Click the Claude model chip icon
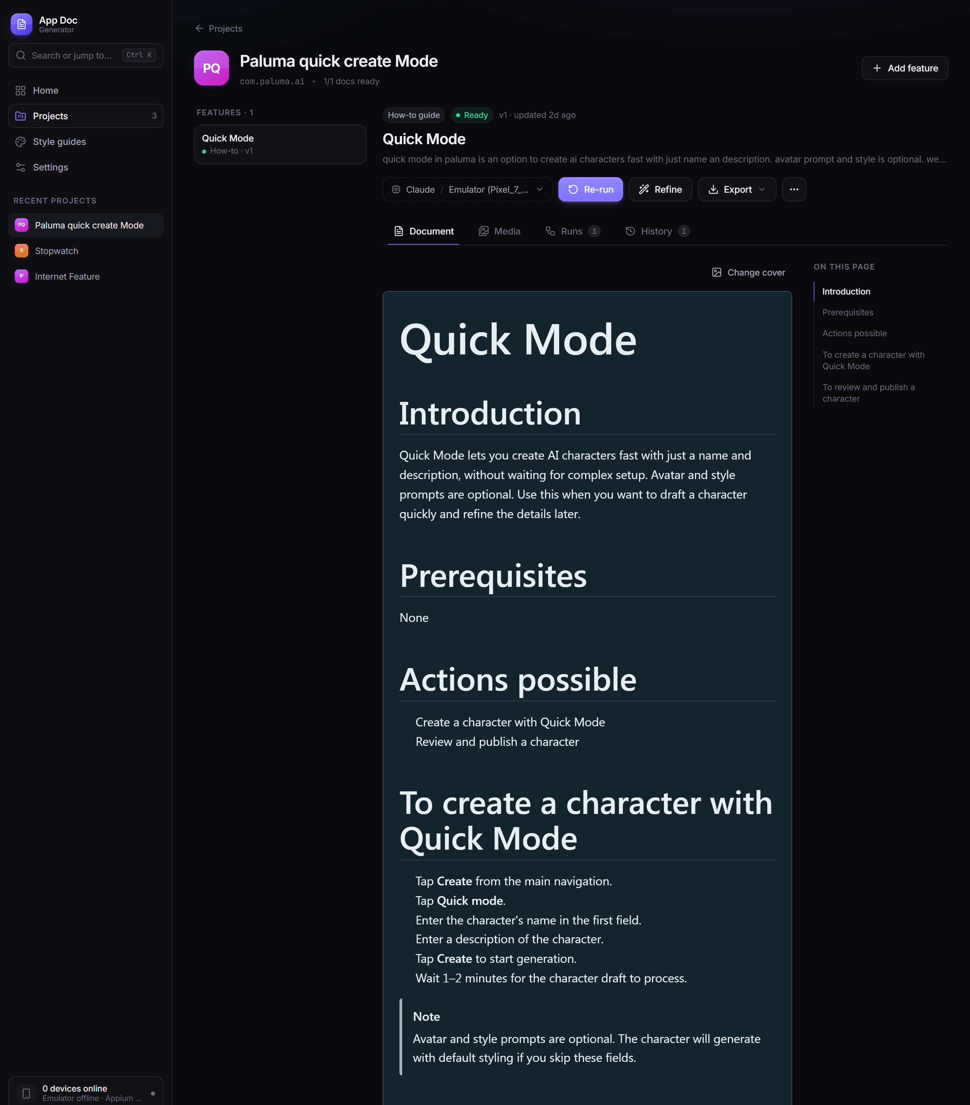 pyautogui.click(x=396, y=189)
